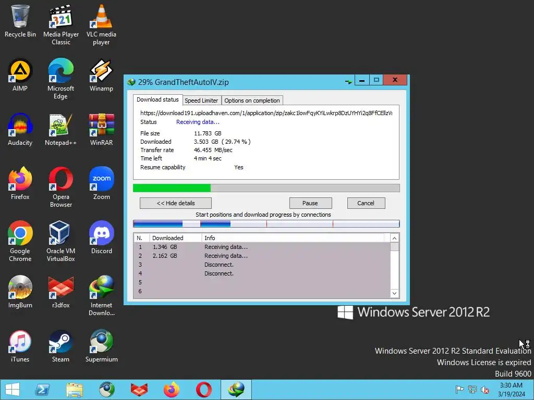This screenshot has width=534, height=400.
Task: Click the connection list scroll down arrow
Action: pos(394,294)
